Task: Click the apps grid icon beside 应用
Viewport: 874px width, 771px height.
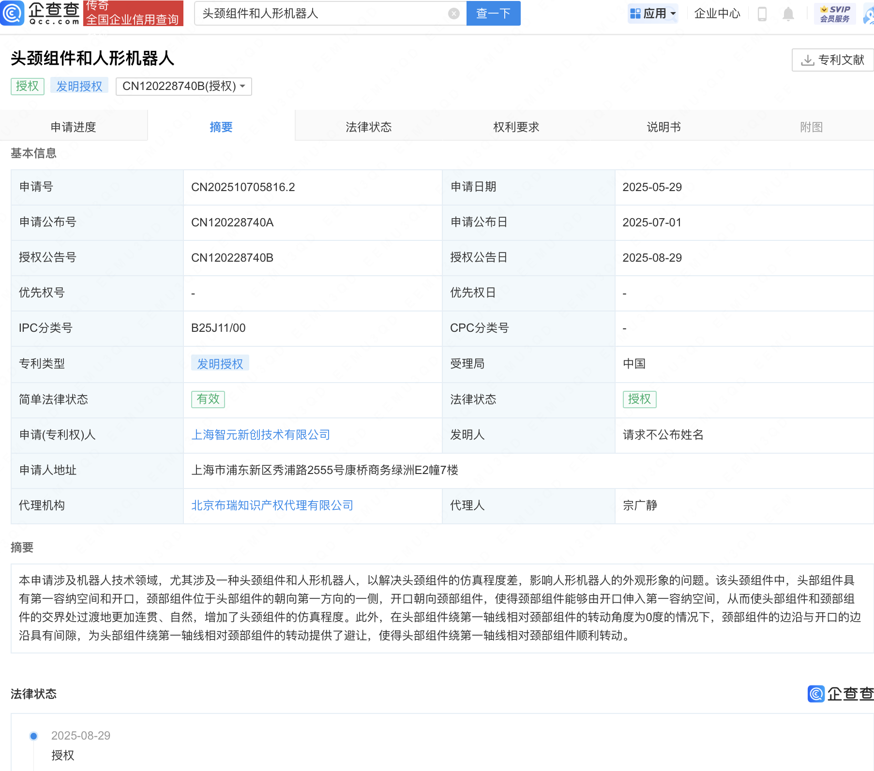Action: (635, 14)
